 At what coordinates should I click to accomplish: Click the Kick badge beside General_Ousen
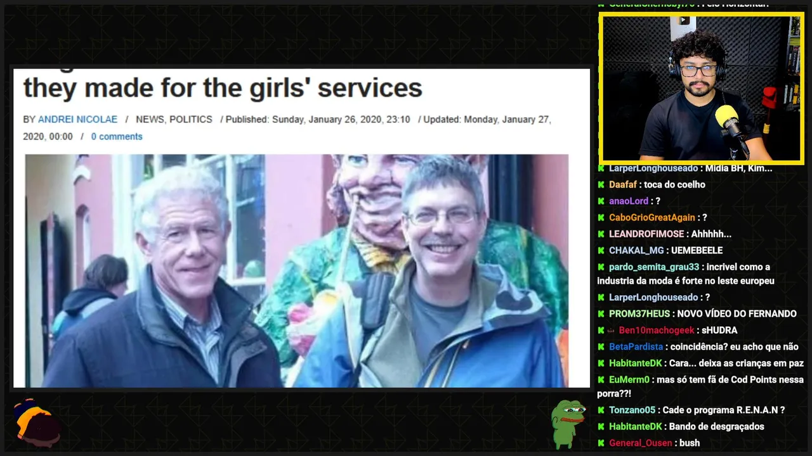pyautogui.click(x=601, y=443)
